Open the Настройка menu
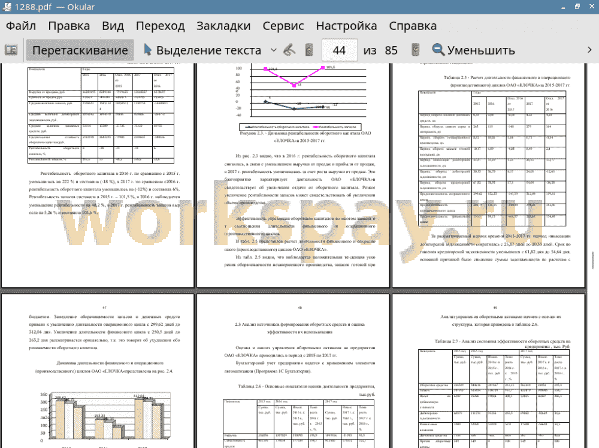 pos(346,26)
